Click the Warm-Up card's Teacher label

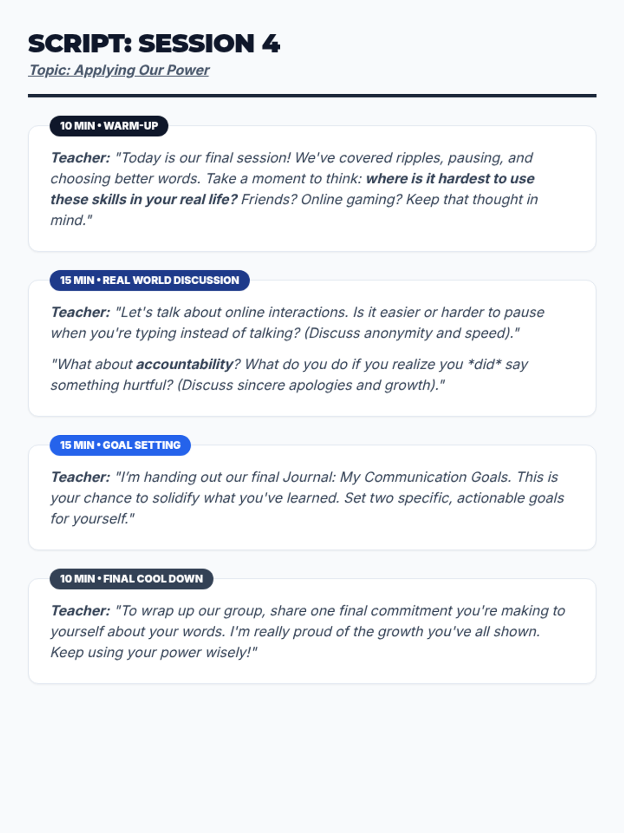click(x=81, y=158)
